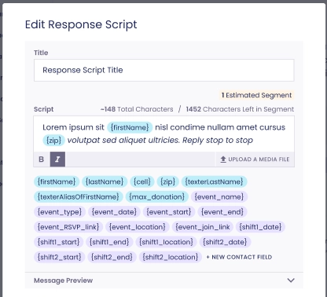Insert {event_join_link field tag
This screenshot has width=327, height=297.
203,227
